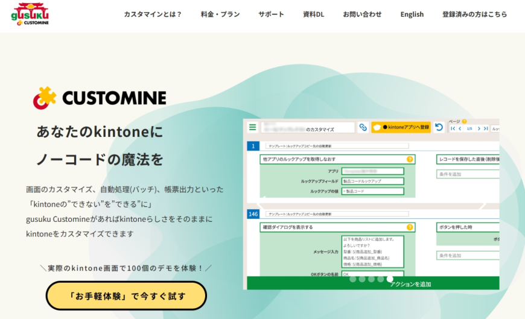Go to 登録済みの方はこちら login link
This screenshot has width=525, height=319.
click(x=474, y=14)
